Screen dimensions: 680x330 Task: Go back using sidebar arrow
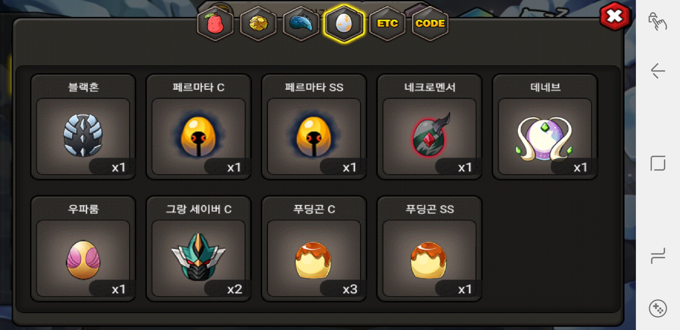pos(658,71)
